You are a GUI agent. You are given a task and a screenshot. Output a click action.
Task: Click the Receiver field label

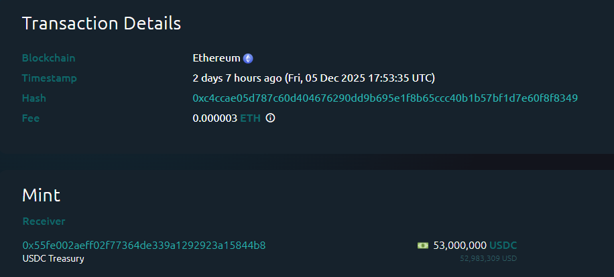(44, 221)
